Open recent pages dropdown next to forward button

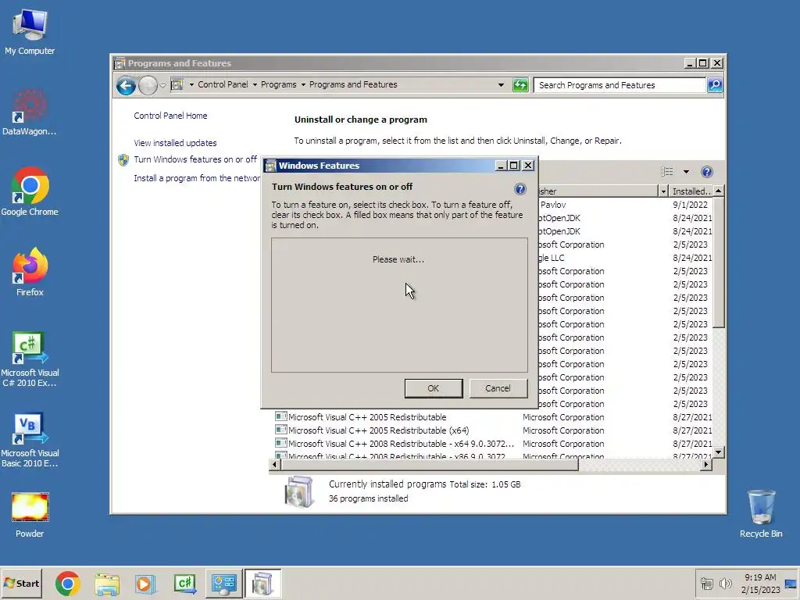click(x=162, y=85)
